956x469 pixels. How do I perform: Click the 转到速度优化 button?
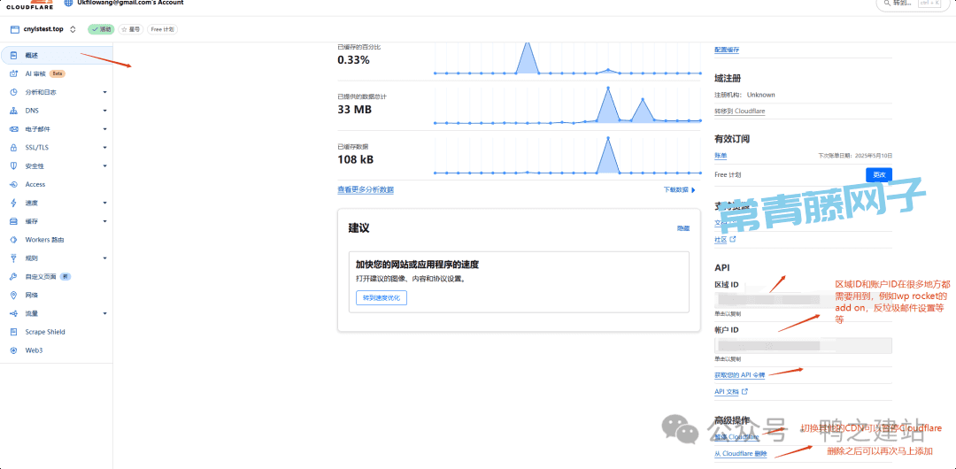tap(382, 298)
